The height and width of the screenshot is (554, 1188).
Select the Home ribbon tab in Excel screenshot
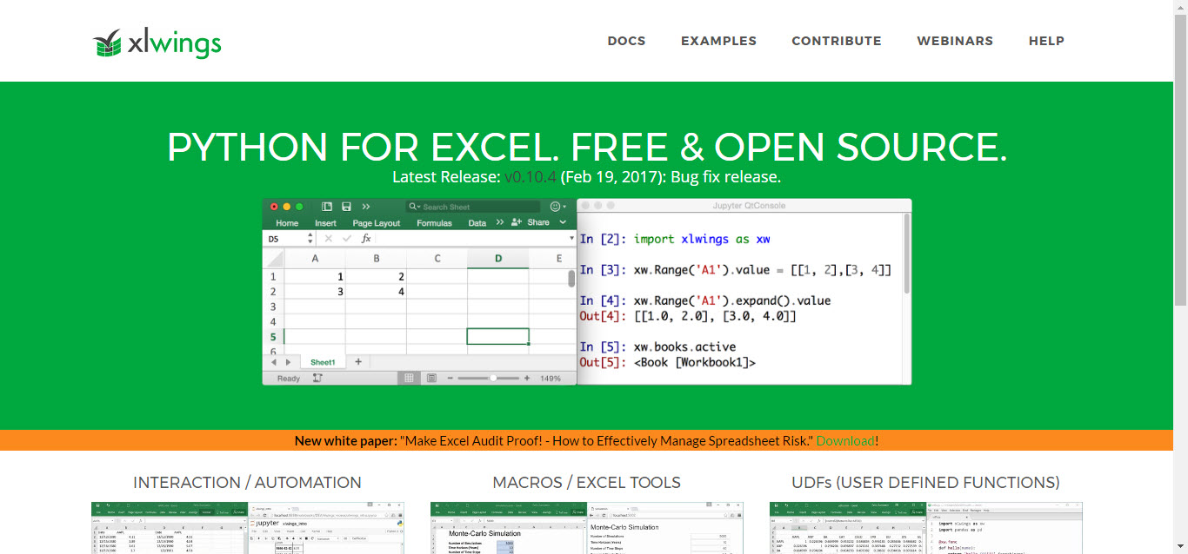coord(287,223)
